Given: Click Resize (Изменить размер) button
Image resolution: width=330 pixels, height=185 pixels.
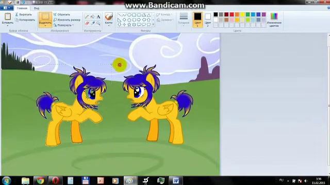Looking at the screenshot, I should point(67,20).
